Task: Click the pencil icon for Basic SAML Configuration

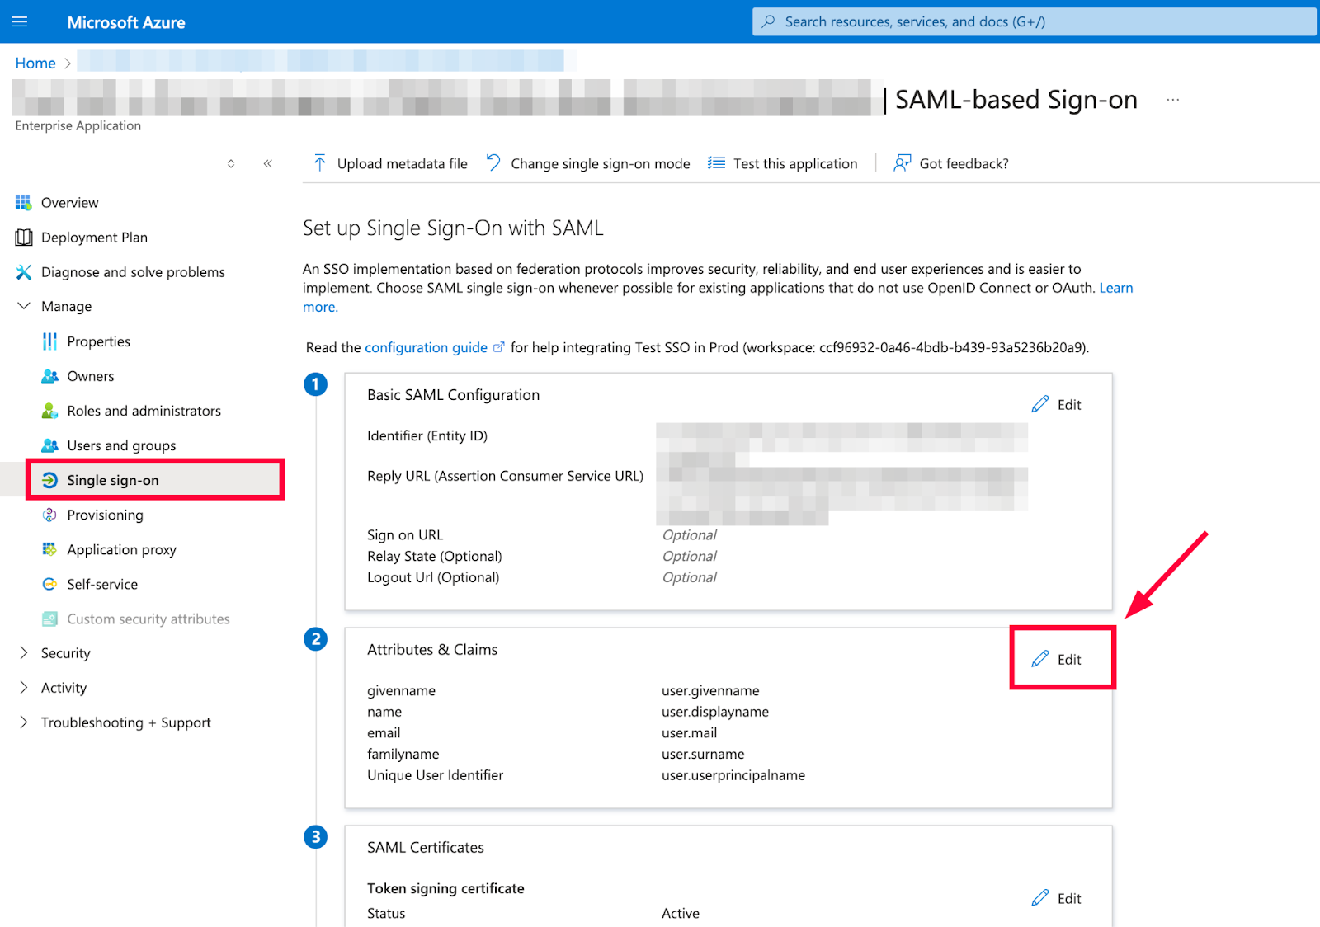Action: coord(1039,404)
